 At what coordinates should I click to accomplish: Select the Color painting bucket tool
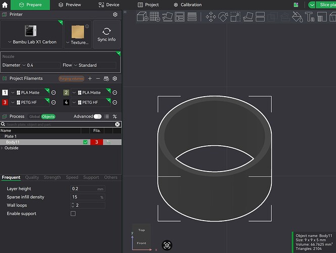pyautogui.click(x=298, y=17)
